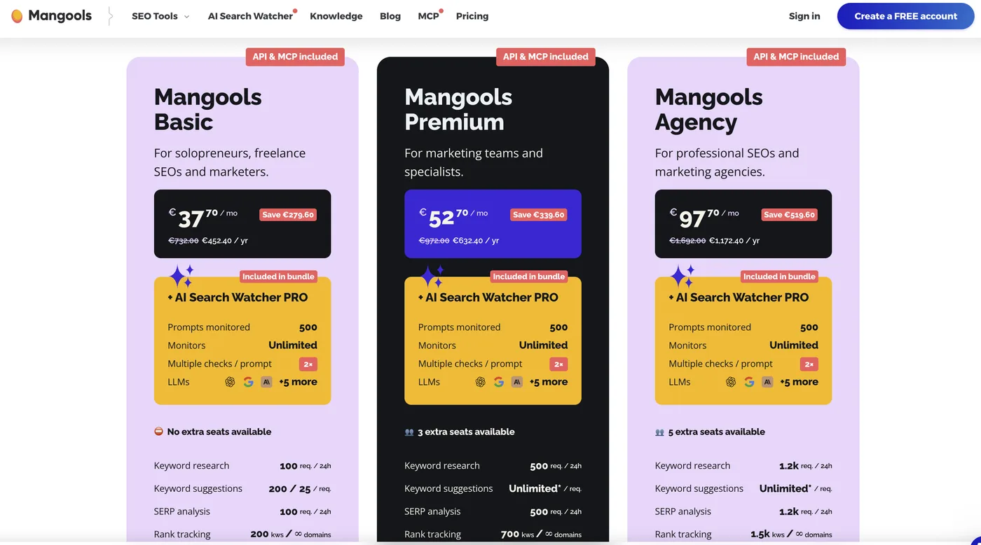The height and width of the screenshot is (545, 981).
Task: Click the Anthropic icon in the Basic plan
Action: click(266, 382)
